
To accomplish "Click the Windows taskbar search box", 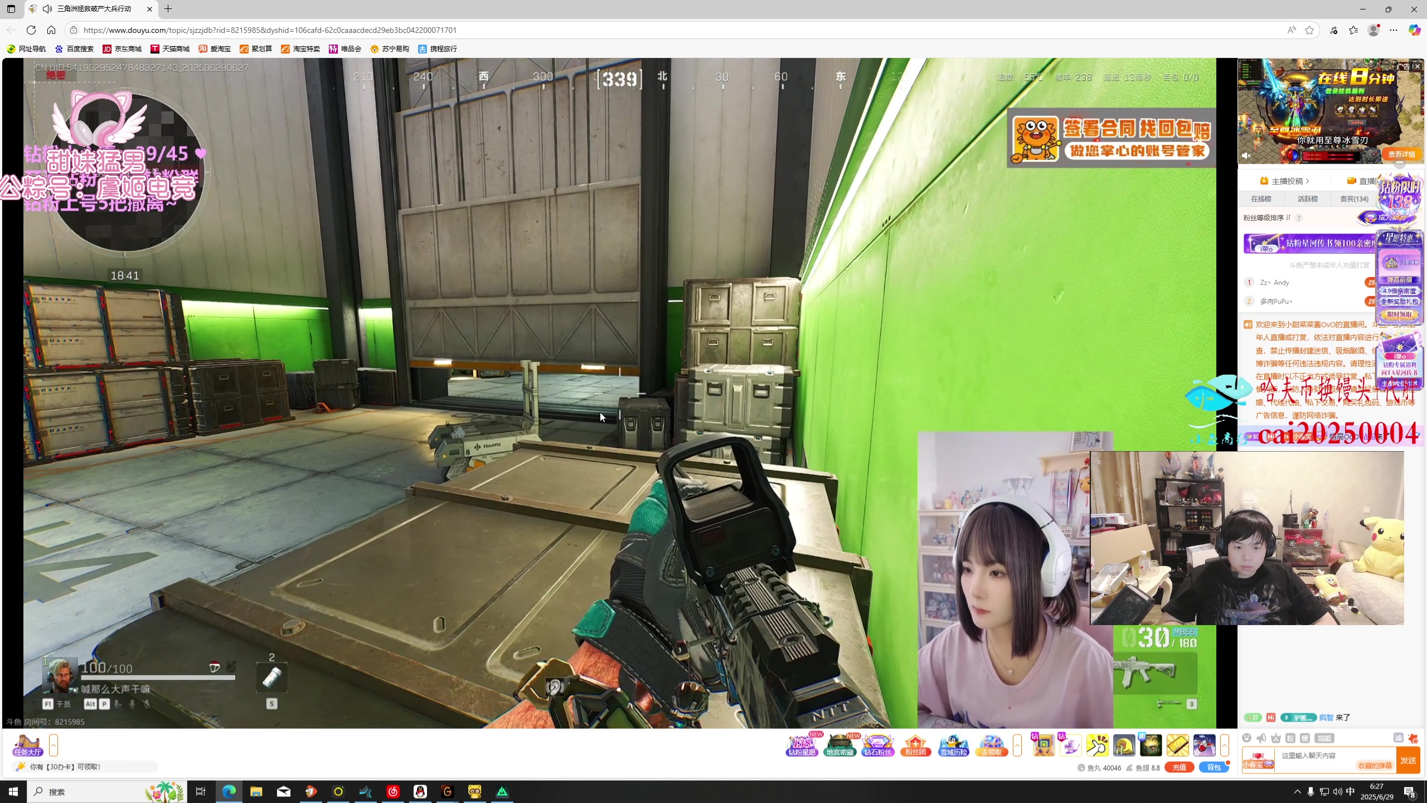I will [106, 792].
